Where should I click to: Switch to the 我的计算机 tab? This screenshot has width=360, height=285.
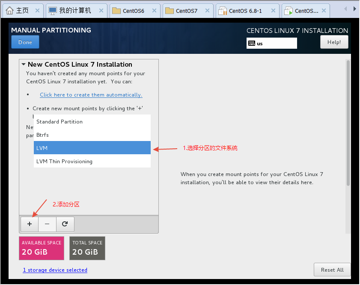[77, 11]
